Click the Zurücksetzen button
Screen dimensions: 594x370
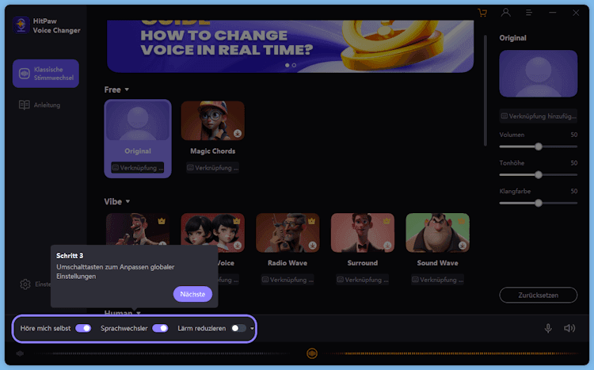(x=539, y=296)
